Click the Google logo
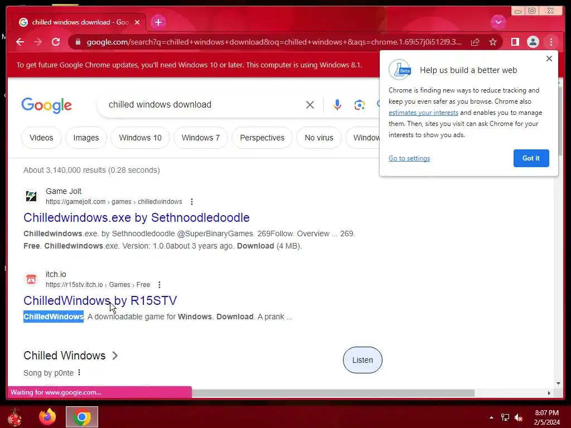Image resolution: width=571 pixels, height=428 pixels. point(47,105)
